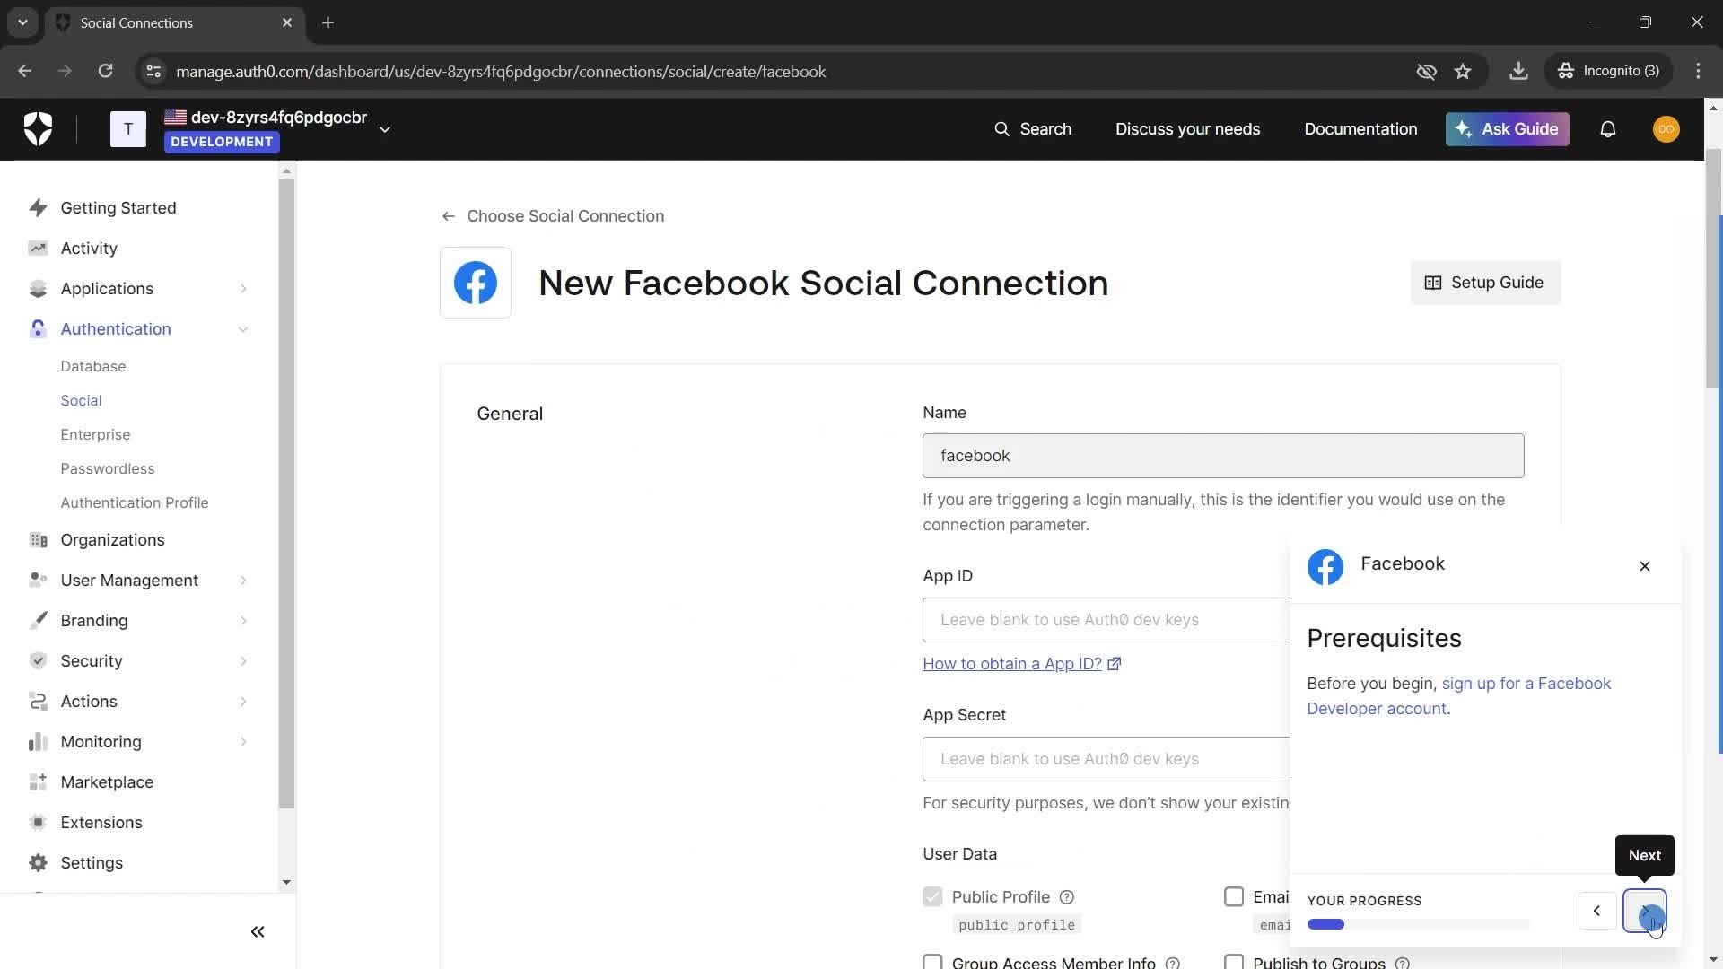Click the Facebook logo beside page title
1723x969 pixels.
[476, 283]
